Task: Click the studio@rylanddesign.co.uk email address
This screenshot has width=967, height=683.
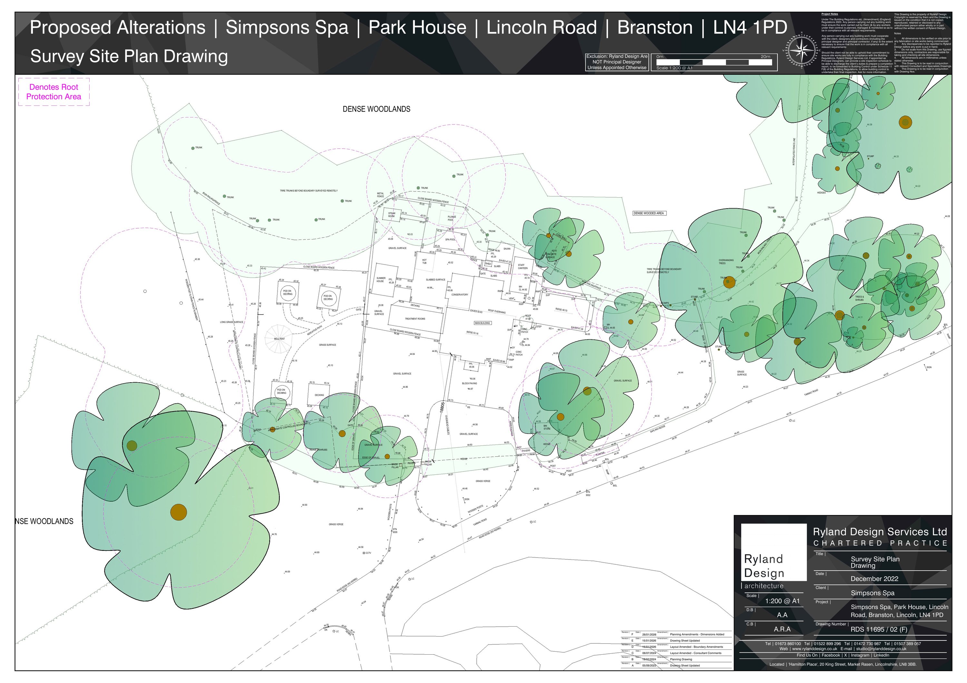Action: pyautogui.click(x=881, y=649)
